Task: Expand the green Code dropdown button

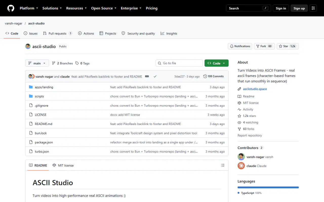Action: coord(216,63)
